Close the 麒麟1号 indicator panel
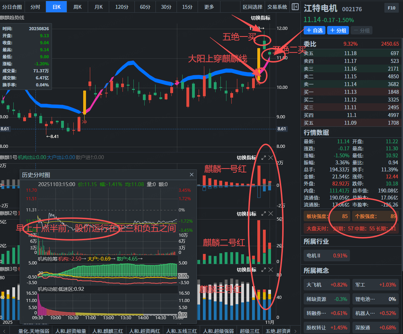The width and height of the screenshot is (403, 334). (x=271, y=158)
